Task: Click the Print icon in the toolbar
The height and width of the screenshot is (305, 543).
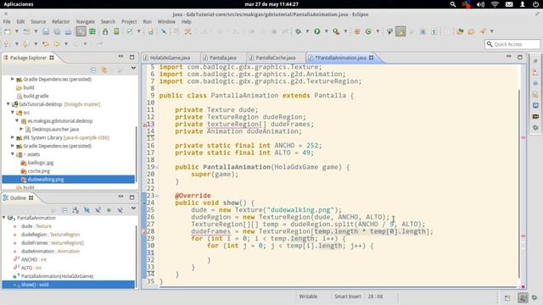Action: click(68, 32)
